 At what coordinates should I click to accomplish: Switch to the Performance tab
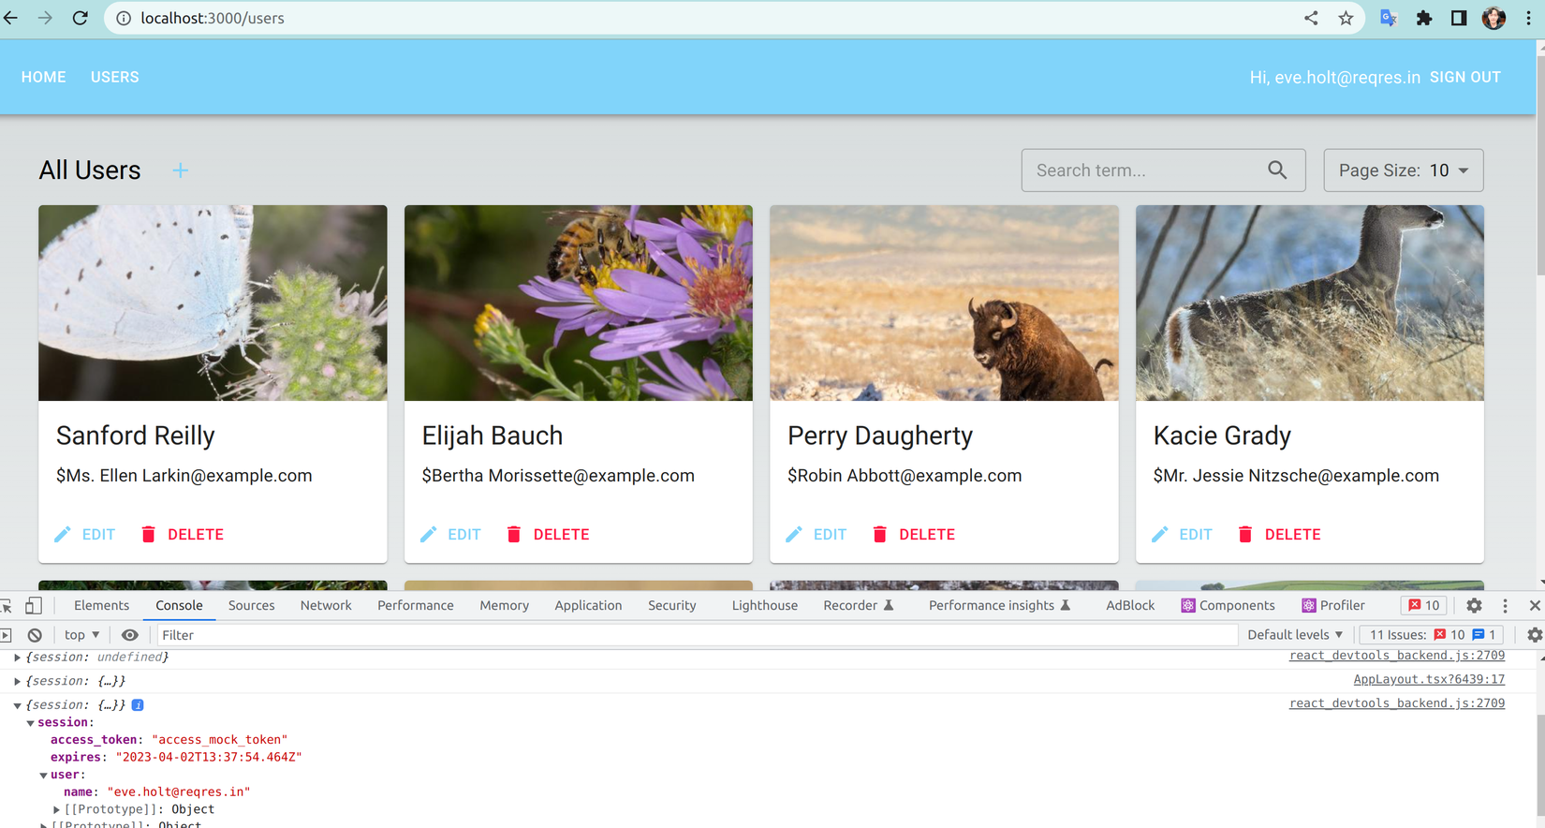pyautogui.click(x=416, y=605)
